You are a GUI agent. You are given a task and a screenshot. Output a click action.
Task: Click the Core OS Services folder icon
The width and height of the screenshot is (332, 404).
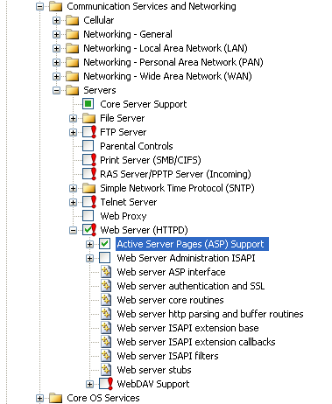(x=55, y=398)
